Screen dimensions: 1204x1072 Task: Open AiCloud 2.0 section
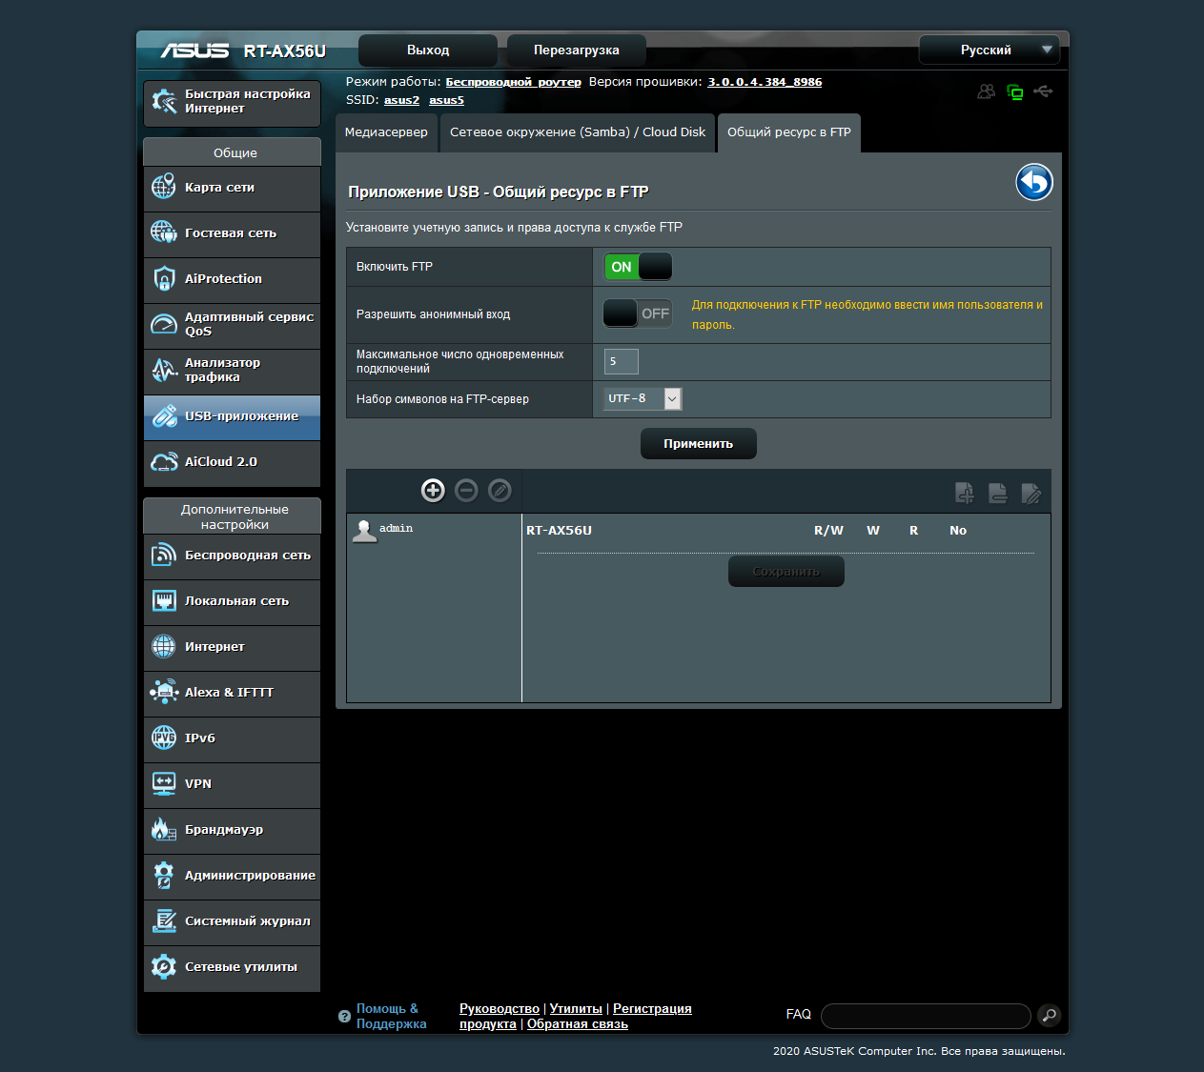pyautogui.click(x=232, y=462)
